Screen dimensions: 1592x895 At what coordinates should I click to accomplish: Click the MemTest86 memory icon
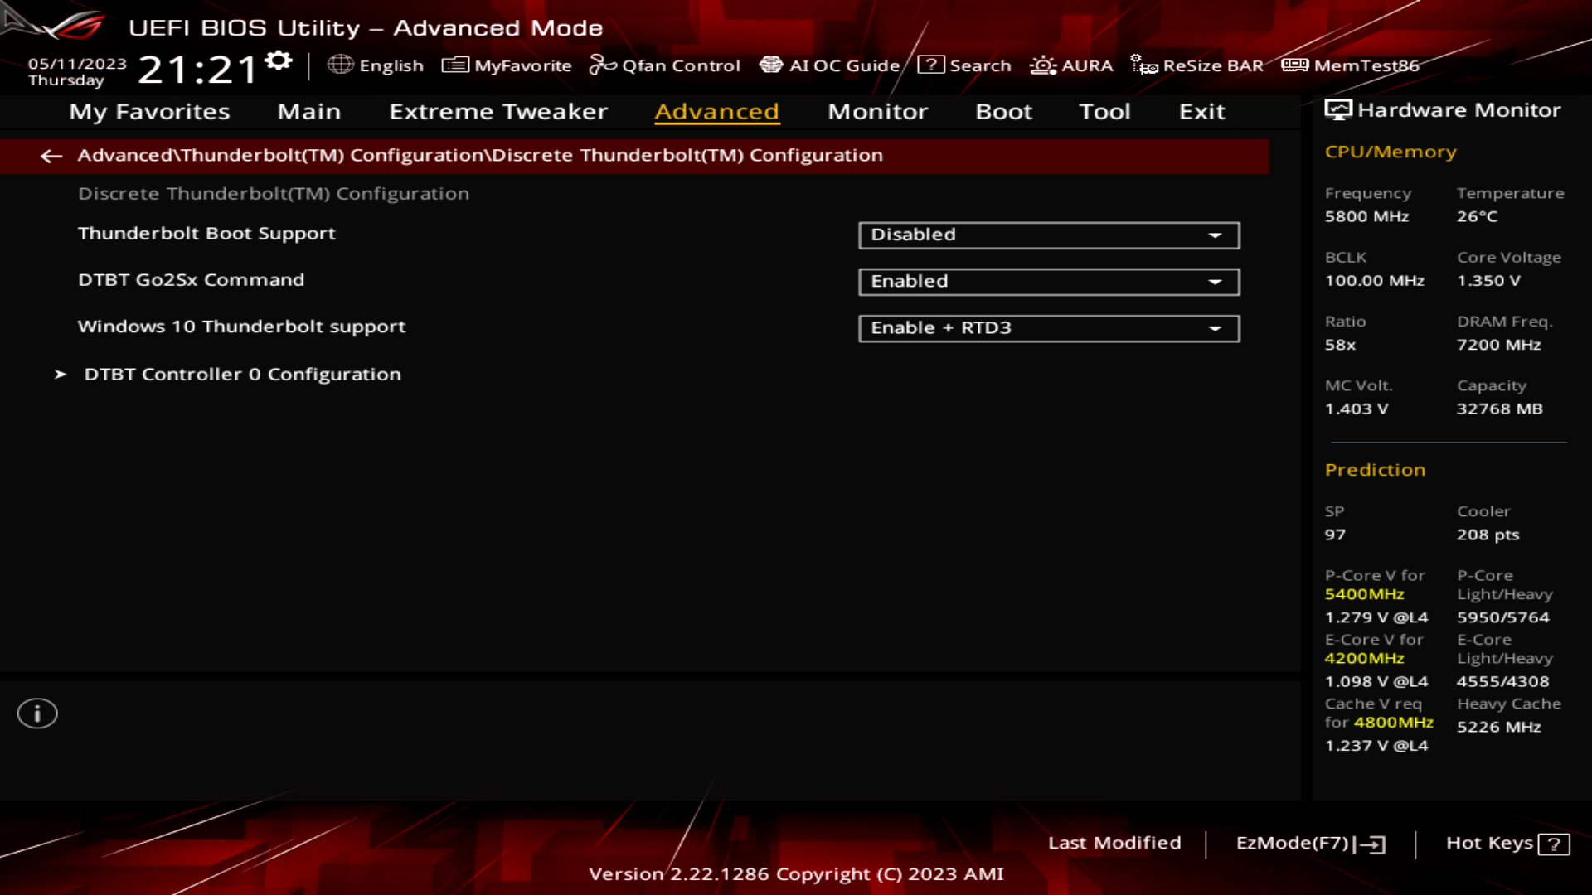tap(1295, 65)
